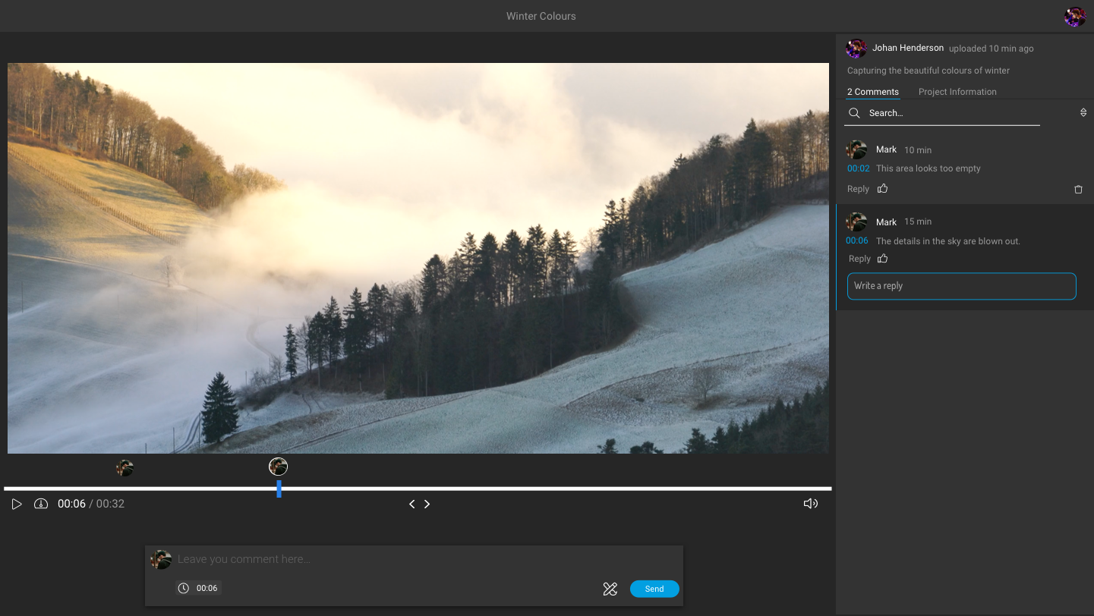This screenshot has height=616, width=1094.
Task: Click the 'Write a reply' input box
Action: [961, 286]
